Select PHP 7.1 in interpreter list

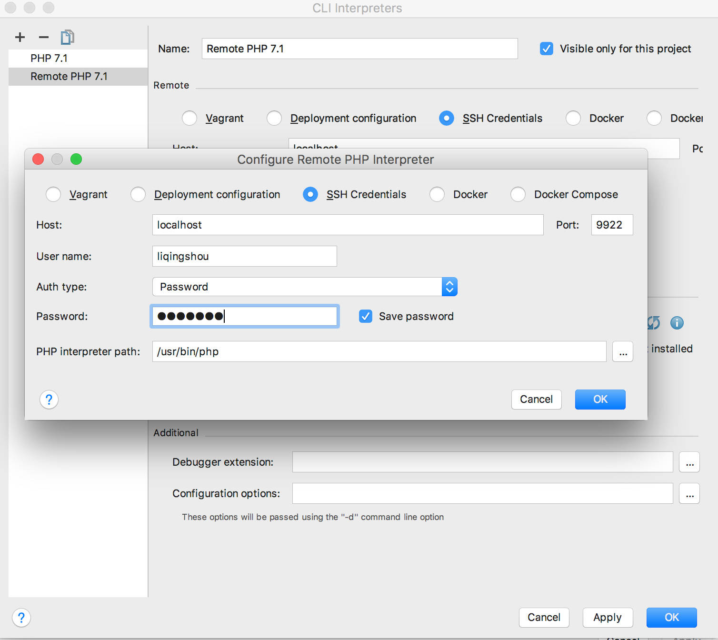[78, 58]
